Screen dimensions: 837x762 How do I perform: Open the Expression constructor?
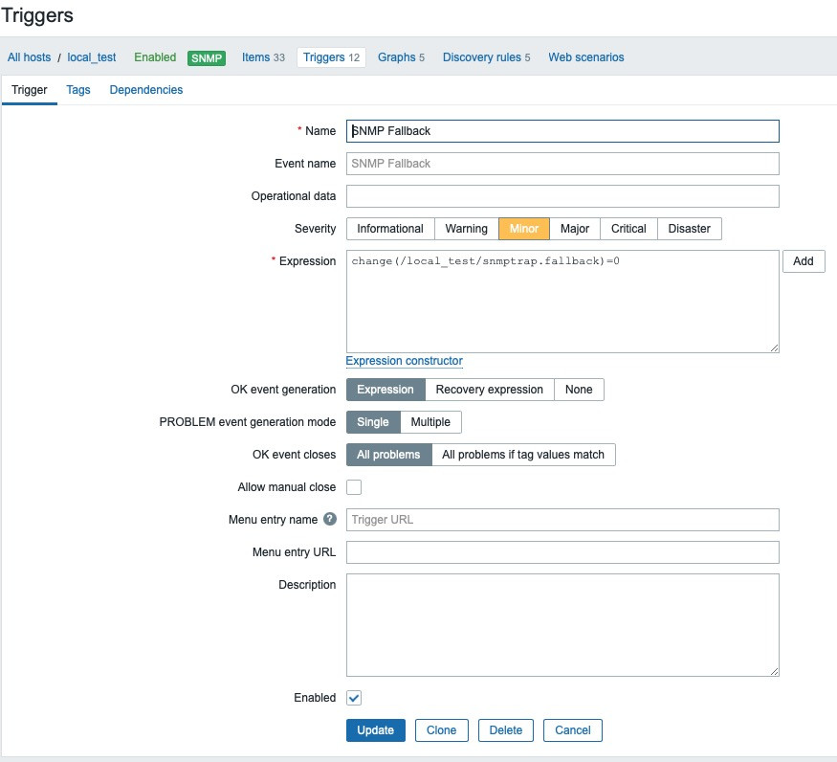(404, 361)
